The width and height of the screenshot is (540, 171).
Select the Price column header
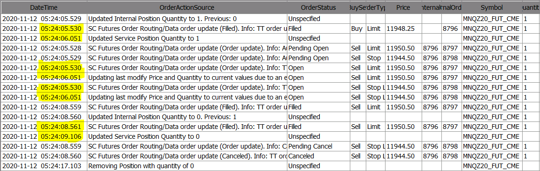click(x=403, y=7)
